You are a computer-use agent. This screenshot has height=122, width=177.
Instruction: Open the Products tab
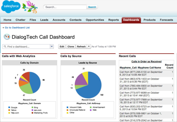(x=150, y=20)
